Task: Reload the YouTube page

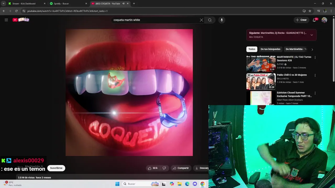Action: (x=16, y=11)
